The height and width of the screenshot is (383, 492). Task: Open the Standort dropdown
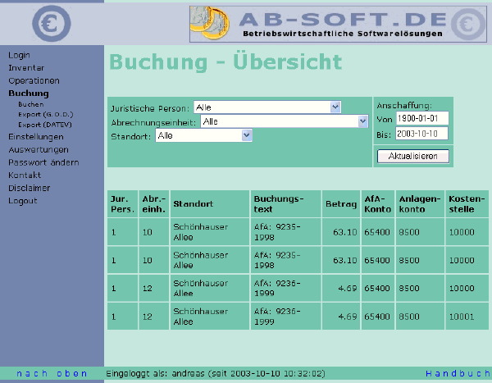203,135
